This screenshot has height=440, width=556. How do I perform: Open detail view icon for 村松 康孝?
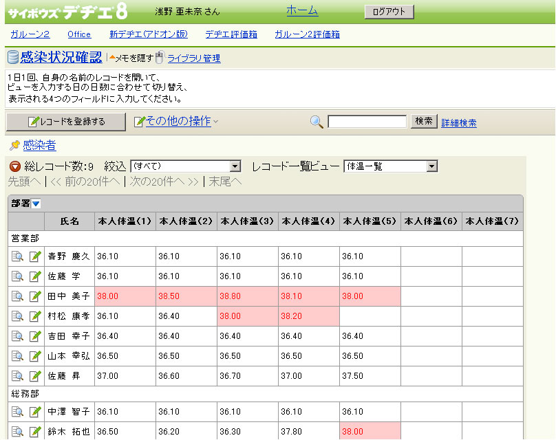click(18, 316)
